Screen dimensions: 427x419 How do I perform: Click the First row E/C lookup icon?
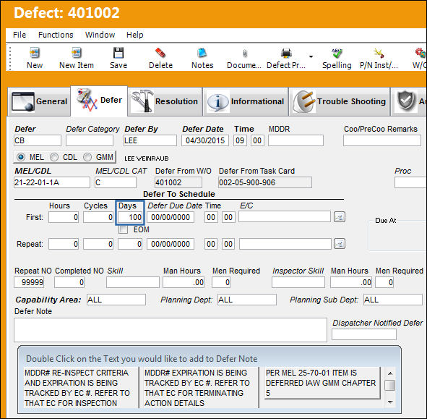point(340,217)
